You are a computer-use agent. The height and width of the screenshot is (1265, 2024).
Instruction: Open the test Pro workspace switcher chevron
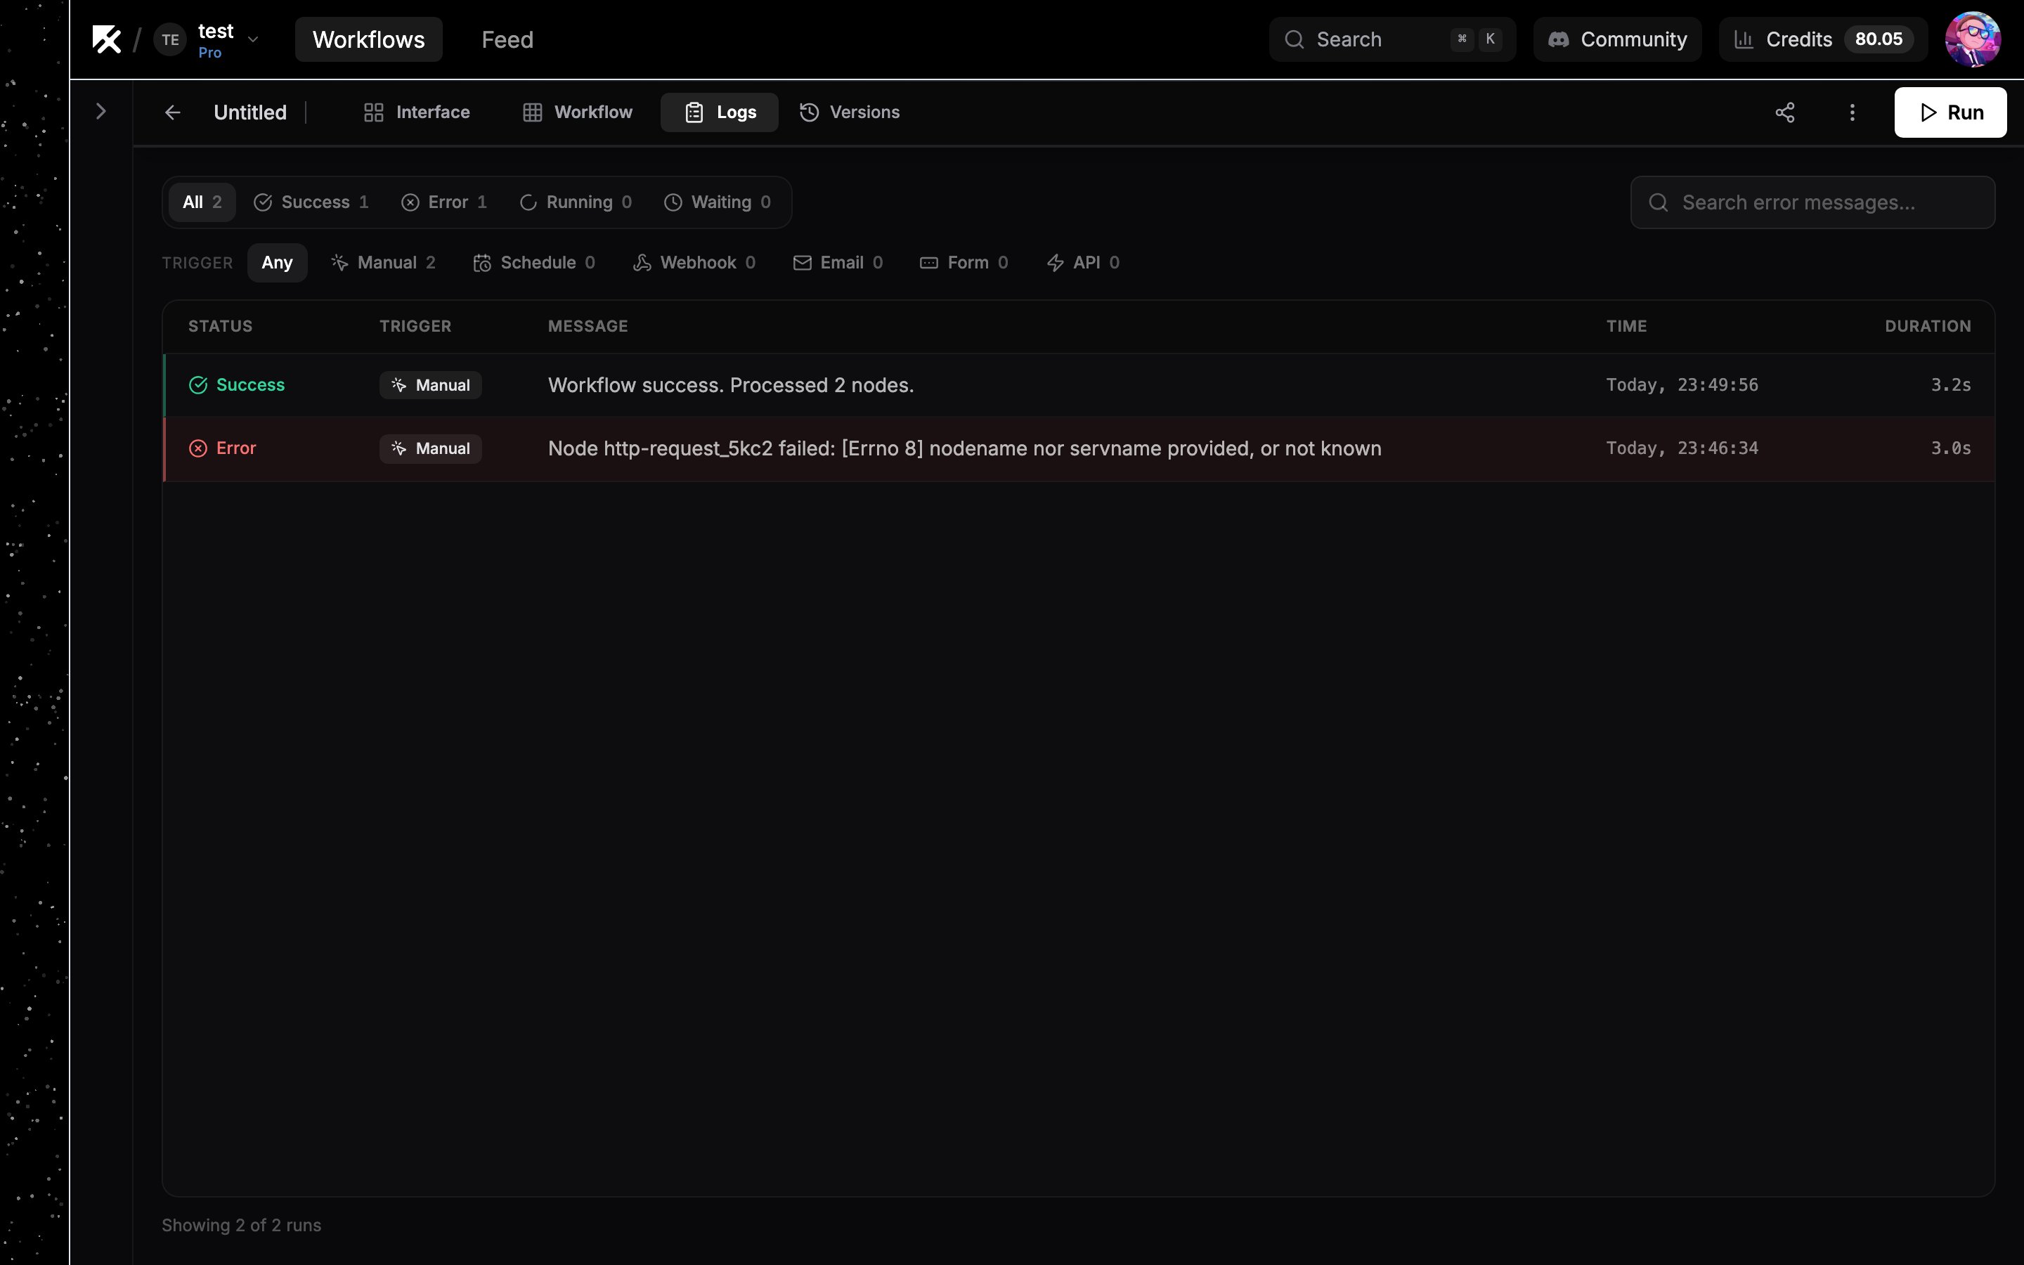252,39
